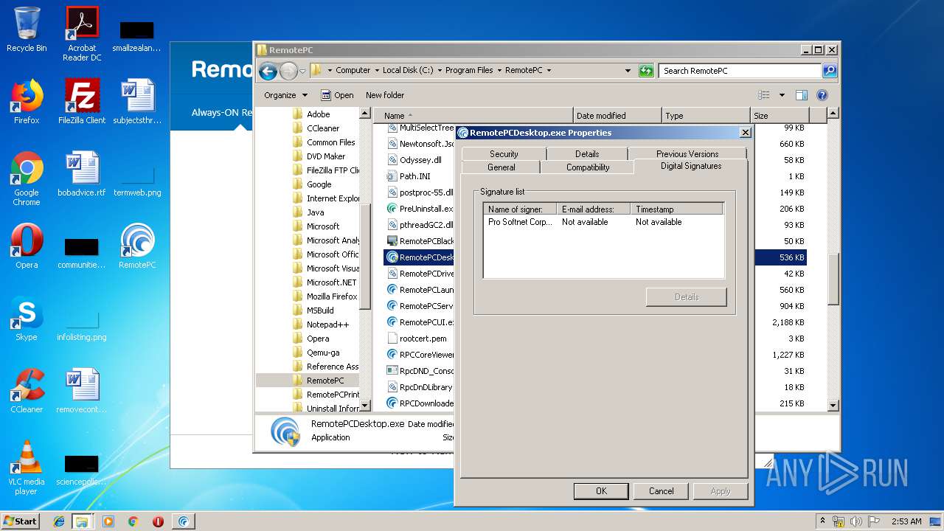Click Chrome icon in taskbar
This screenshot has width=944, height=531.
tap(133, 521)
